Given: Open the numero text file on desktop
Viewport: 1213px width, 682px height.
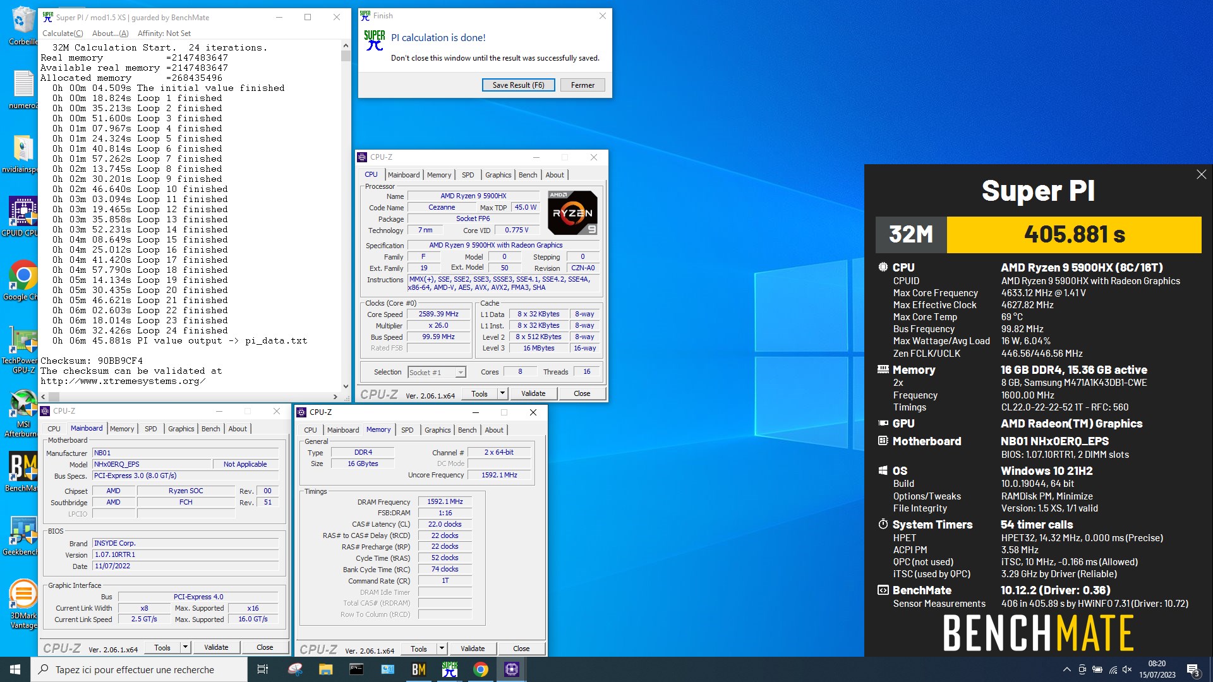Looking at the screenshot, I should pos(23,90).
